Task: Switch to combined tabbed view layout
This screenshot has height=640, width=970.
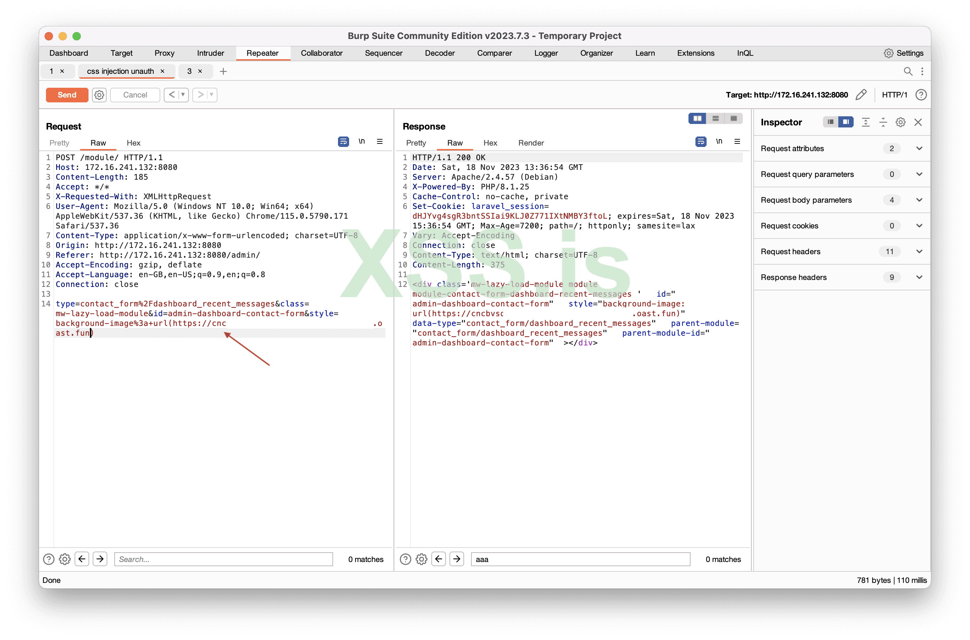Action: tap(733, 118)
